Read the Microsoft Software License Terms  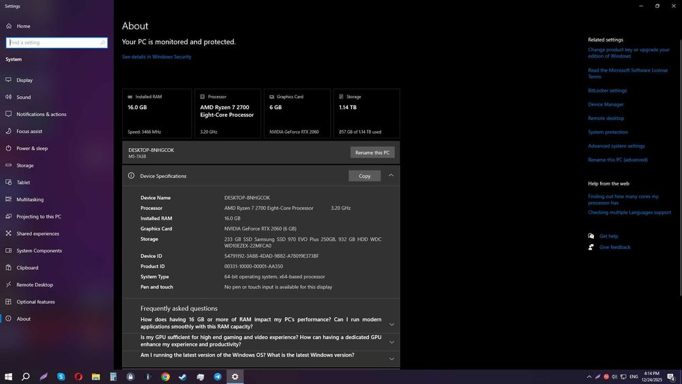point(627,74)
